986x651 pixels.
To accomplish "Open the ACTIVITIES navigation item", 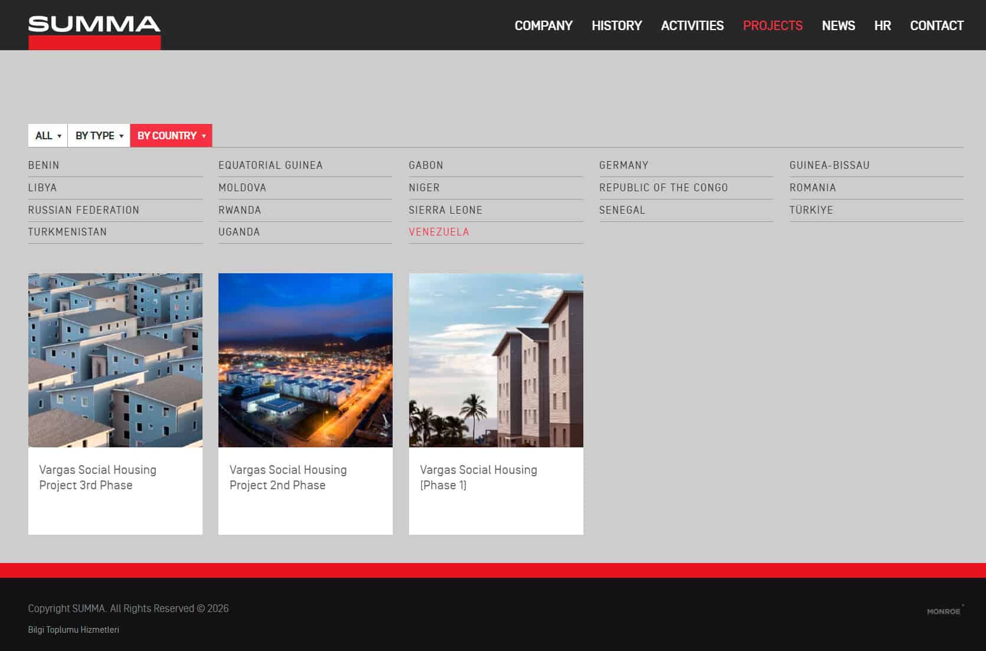I will (x=692, y=25).
